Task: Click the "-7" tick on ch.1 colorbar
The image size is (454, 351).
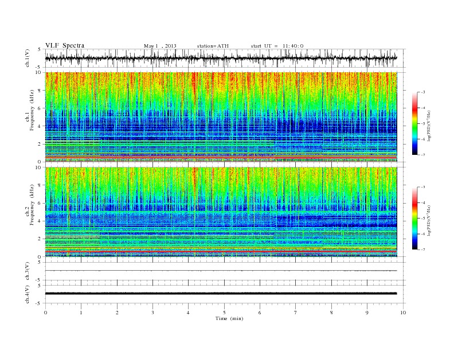Action: [x=423, y=155]
